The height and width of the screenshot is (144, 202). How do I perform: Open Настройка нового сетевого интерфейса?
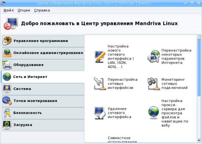pyautogui.click(x=121, y=57)
